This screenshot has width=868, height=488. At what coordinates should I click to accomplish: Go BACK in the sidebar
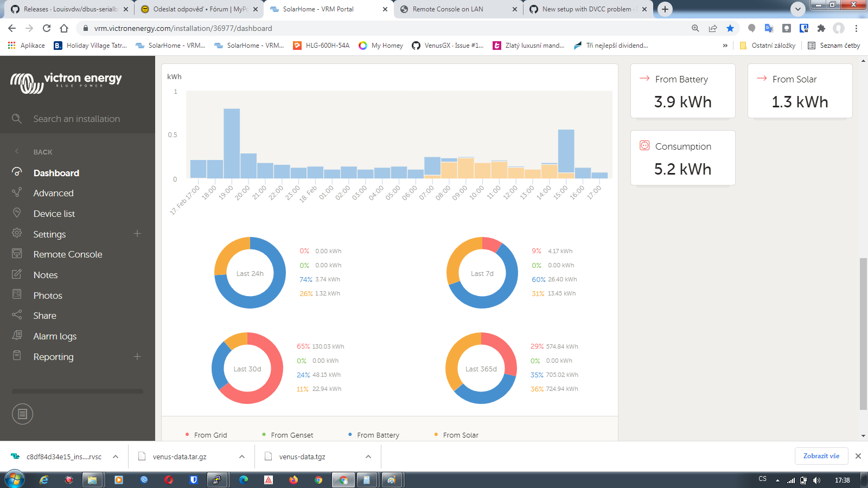[x=42, y=152]
